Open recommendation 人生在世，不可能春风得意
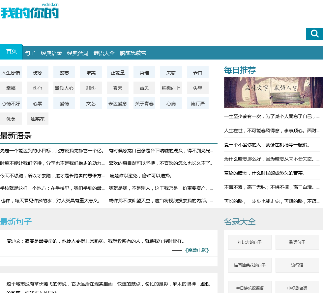 pos(272,131)
